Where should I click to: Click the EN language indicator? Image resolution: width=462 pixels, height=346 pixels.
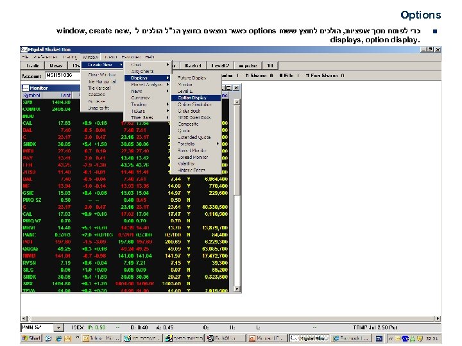pyautogui.click(x=379, y=339)
